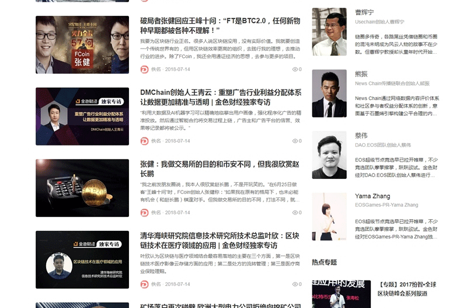Click subtitle DAO.EOS团队创始人蔡伟
467x308 pixels.
[x=383, y=145]
